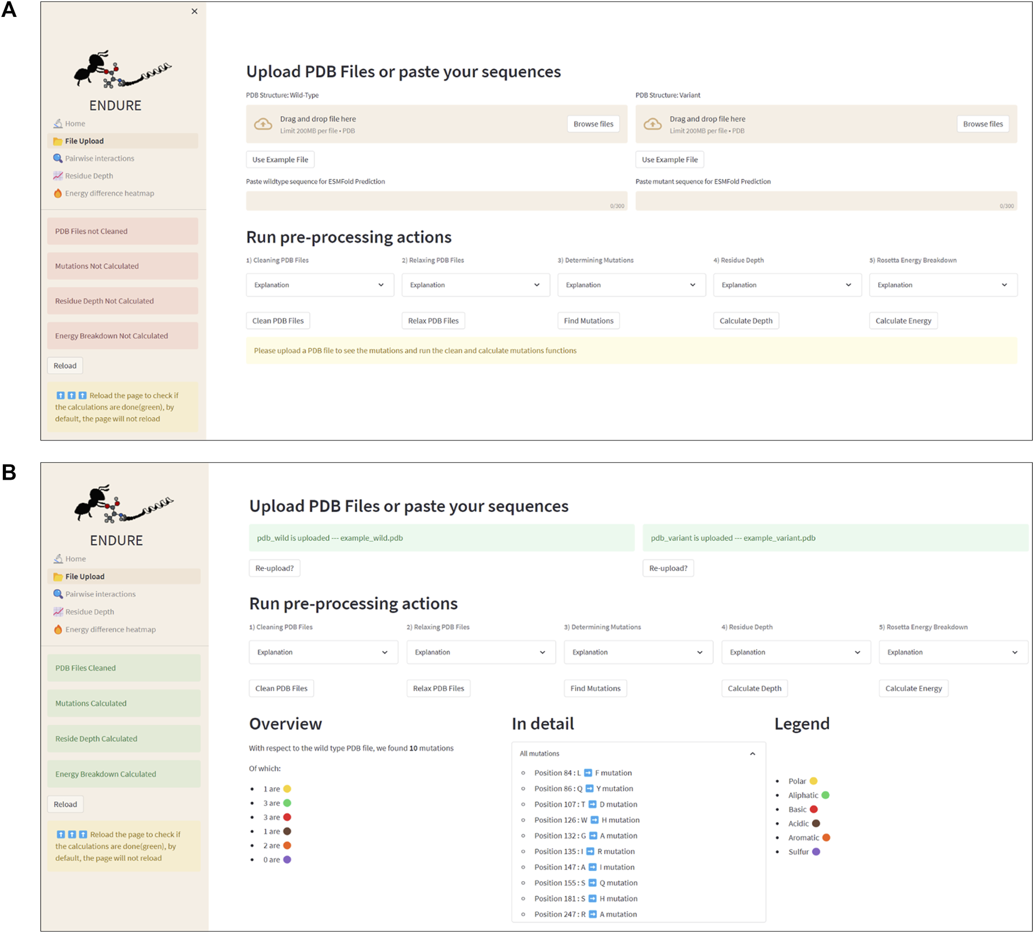Open Rosetta Energy Breakdown explanation dropdown
Viewport: 1034px width, 933px height.
(942, 285)
